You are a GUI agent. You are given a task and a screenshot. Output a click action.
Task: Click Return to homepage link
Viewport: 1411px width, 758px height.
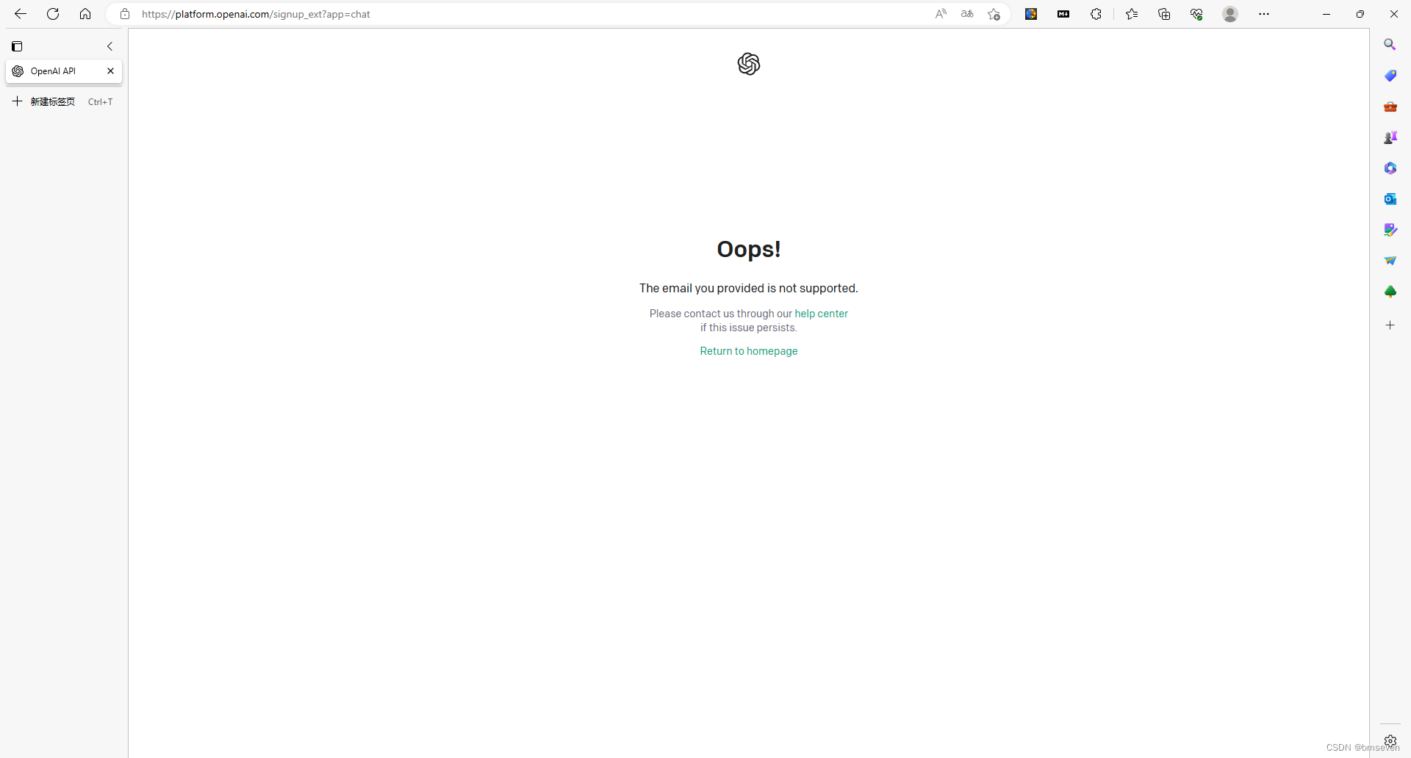tap(749, 351)
